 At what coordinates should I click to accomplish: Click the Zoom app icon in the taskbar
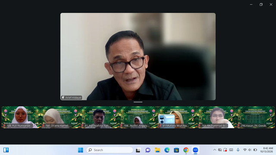(195, 150)
